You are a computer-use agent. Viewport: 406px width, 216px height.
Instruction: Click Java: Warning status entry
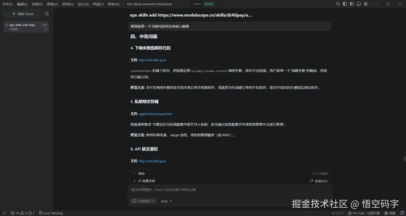tap(51, 213)
